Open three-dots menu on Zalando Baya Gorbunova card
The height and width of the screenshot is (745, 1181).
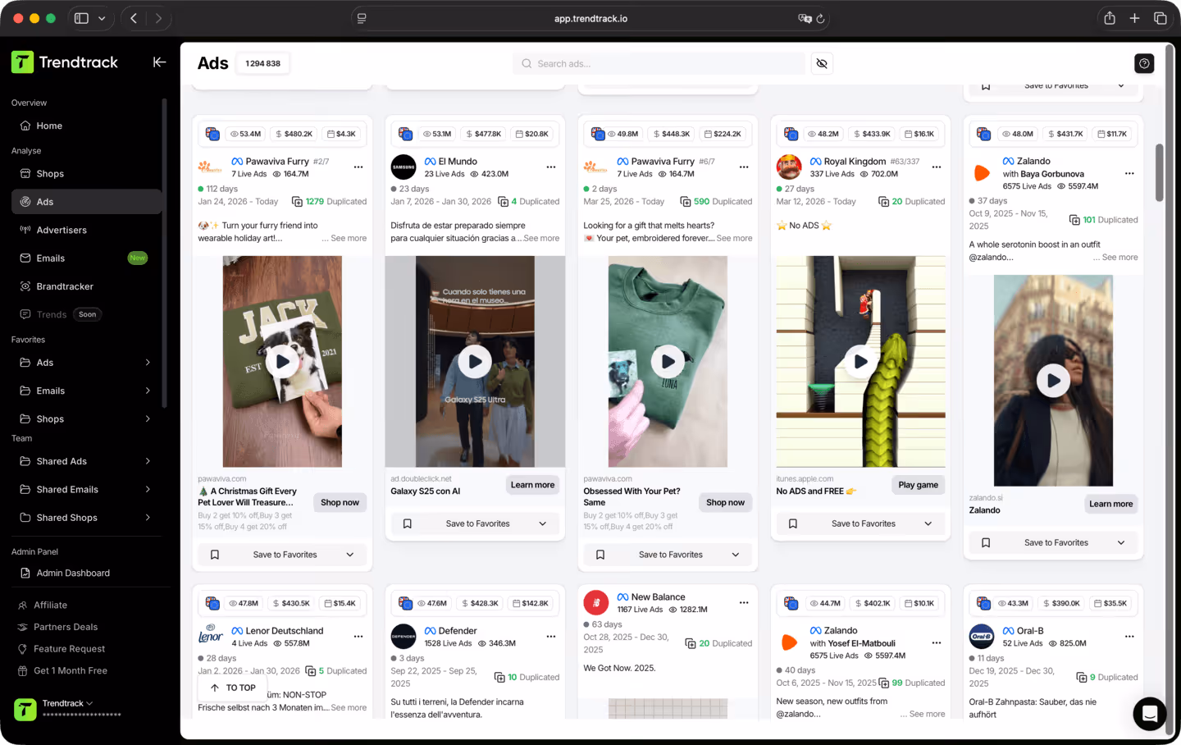[x=1129, y=174]
